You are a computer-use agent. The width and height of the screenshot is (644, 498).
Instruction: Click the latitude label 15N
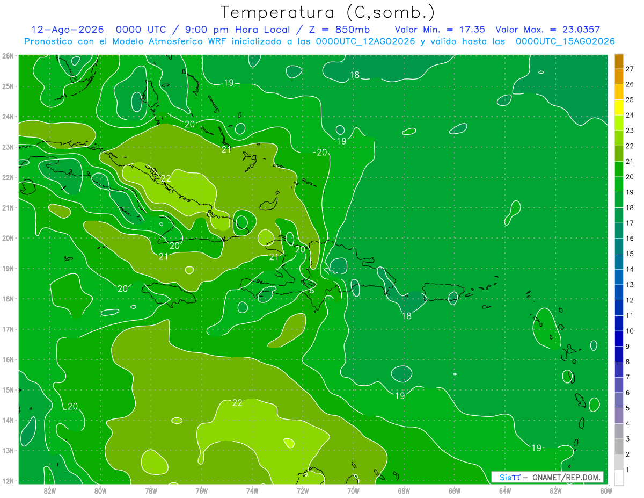[x=8, y=389]
